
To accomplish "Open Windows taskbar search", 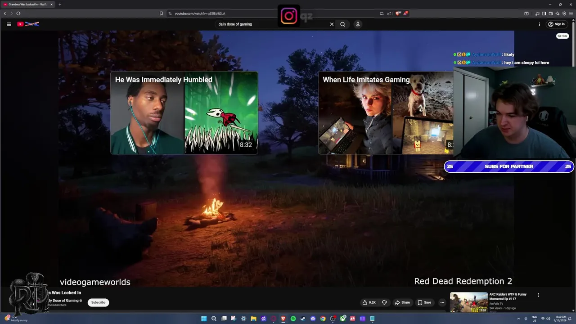I will click(x=214, y=319).
